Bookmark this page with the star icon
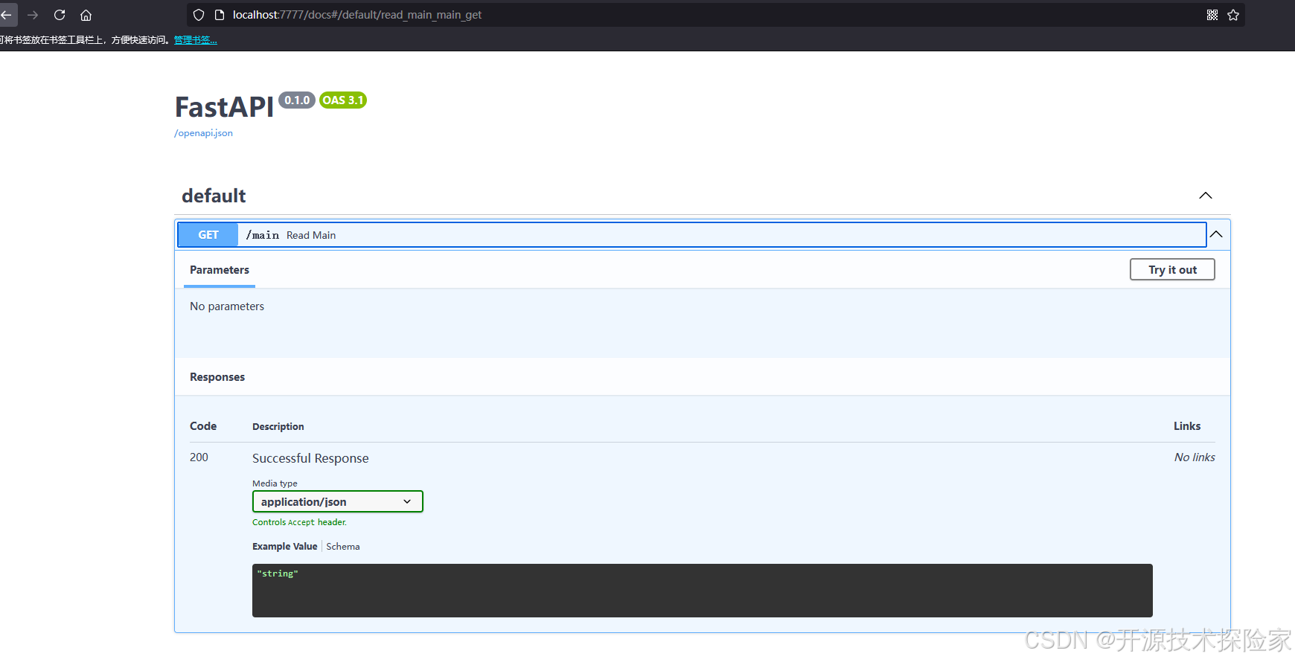Viewport: 1295px width, 662px height. 1233,15
